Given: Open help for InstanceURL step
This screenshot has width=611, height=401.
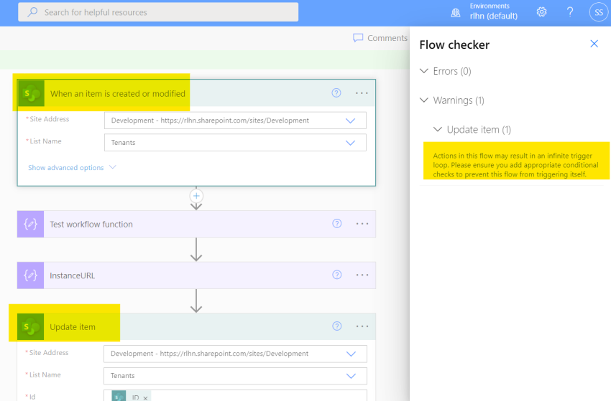Looking at the screenshot, I should click(336, 275).
